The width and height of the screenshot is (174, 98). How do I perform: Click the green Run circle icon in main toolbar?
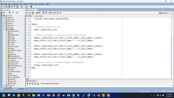click(17, 7)
